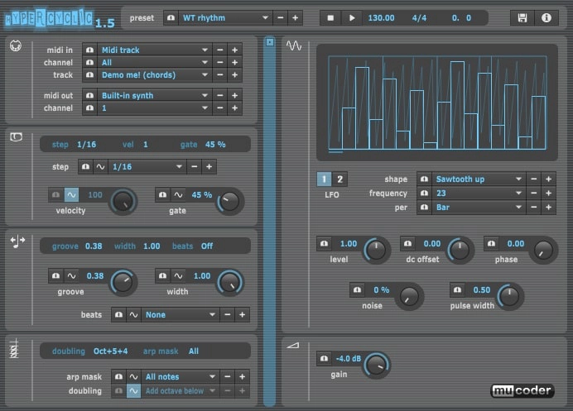Click the doubling summary bar showing Oct+5+4
The width and height of the screenshot is (573, 411).
point(145,351)
